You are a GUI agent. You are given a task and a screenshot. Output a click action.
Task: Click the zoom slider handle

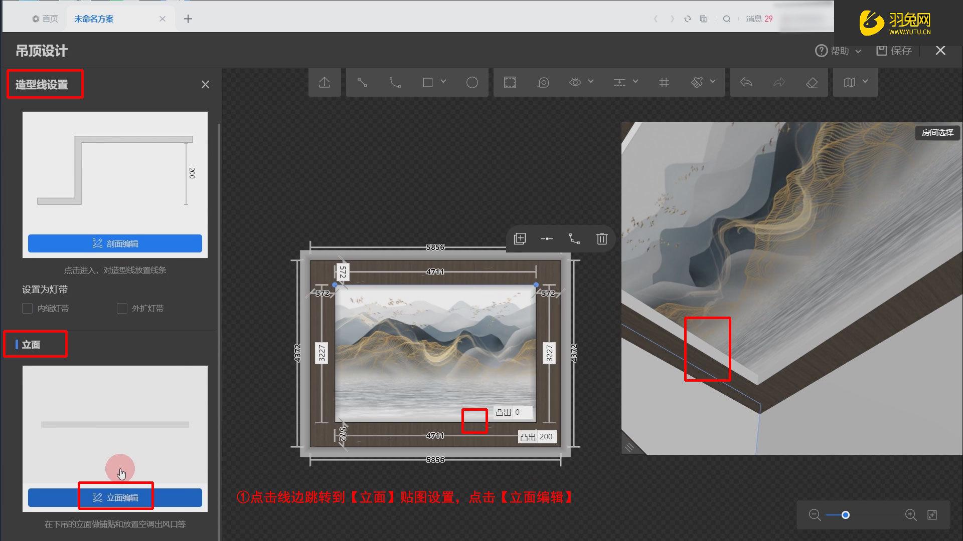[x=846, y=515]
